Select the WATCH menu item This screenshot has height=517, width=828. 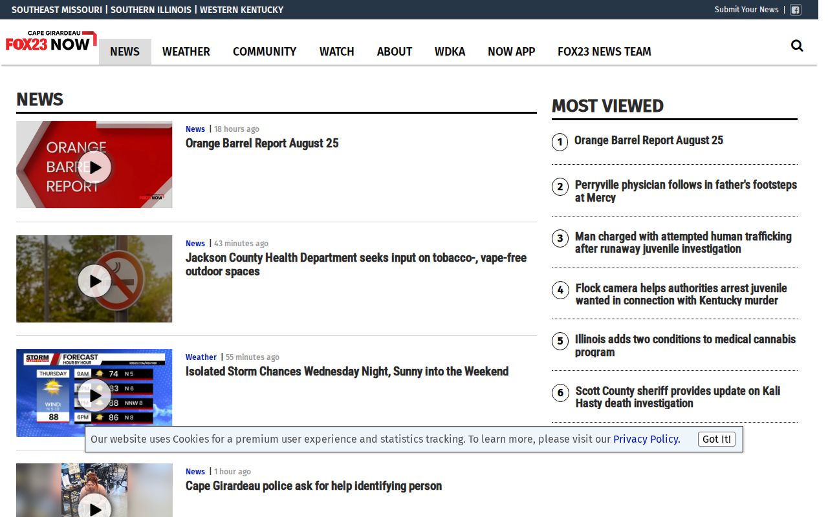point(337,52)
